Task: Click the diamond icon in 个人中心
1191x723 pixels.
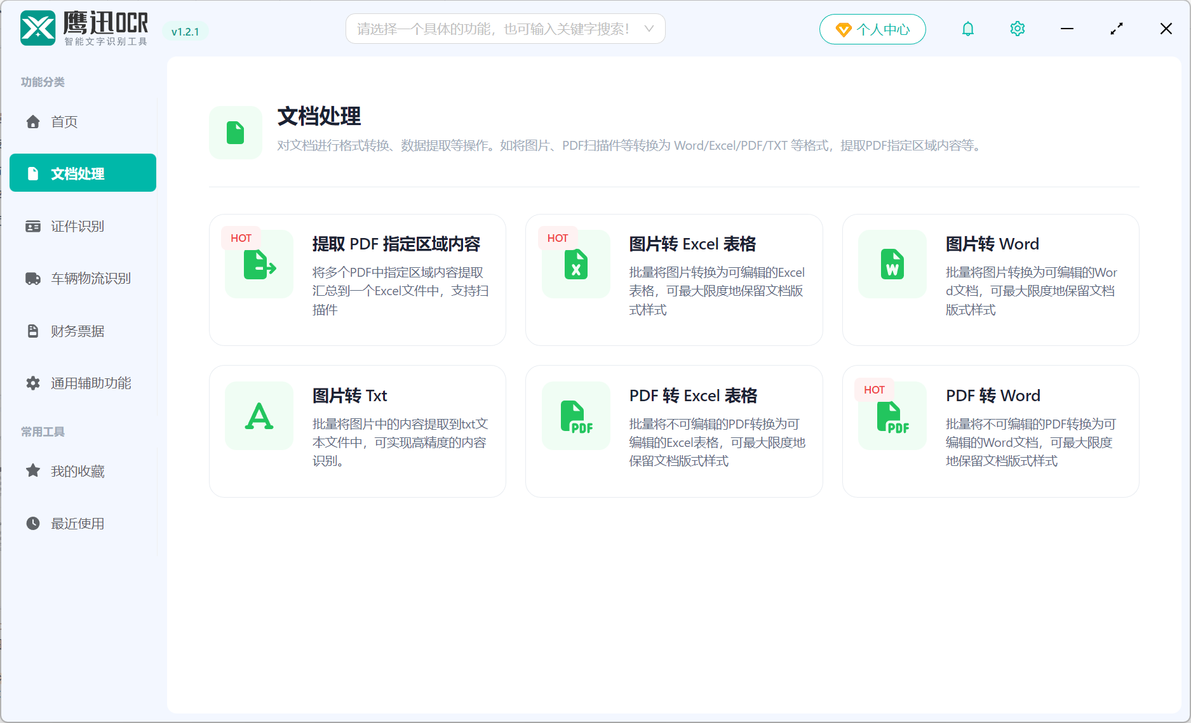Action: tap(843, 30)
